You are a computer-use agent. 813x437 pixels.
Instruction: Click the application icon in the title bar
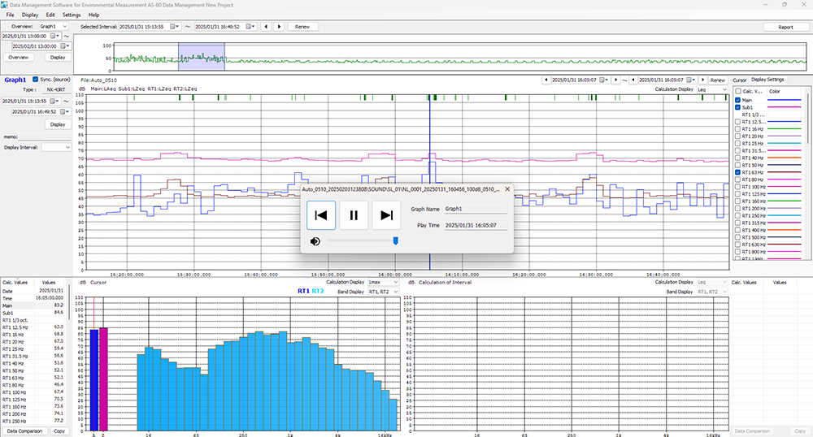5,5
